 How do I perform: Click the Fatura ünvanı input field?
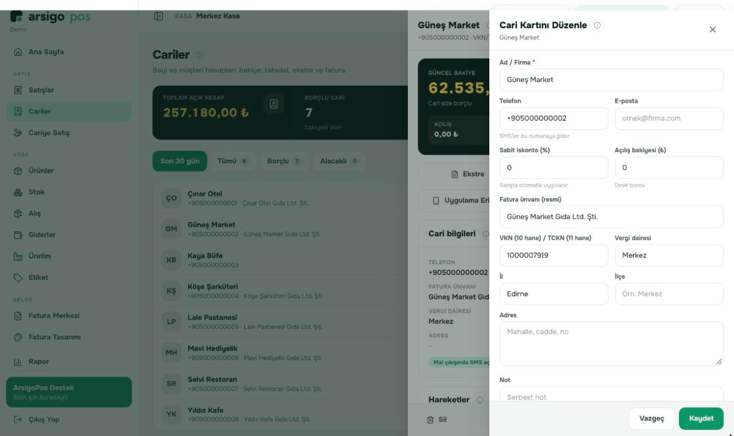coord(611,217)
